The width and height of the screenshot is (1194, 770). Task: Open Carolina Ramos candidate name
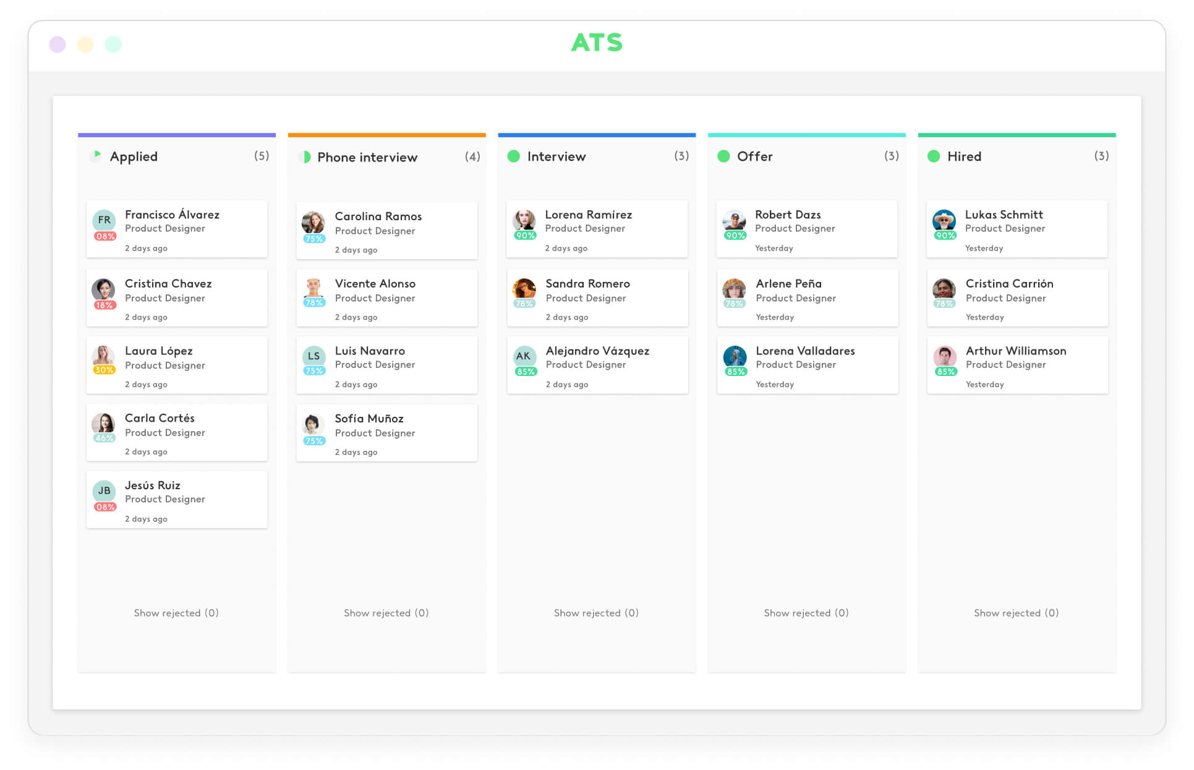(378, 216)
